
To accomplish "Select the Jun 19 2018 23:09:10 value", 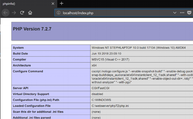I will click(106, 54).
